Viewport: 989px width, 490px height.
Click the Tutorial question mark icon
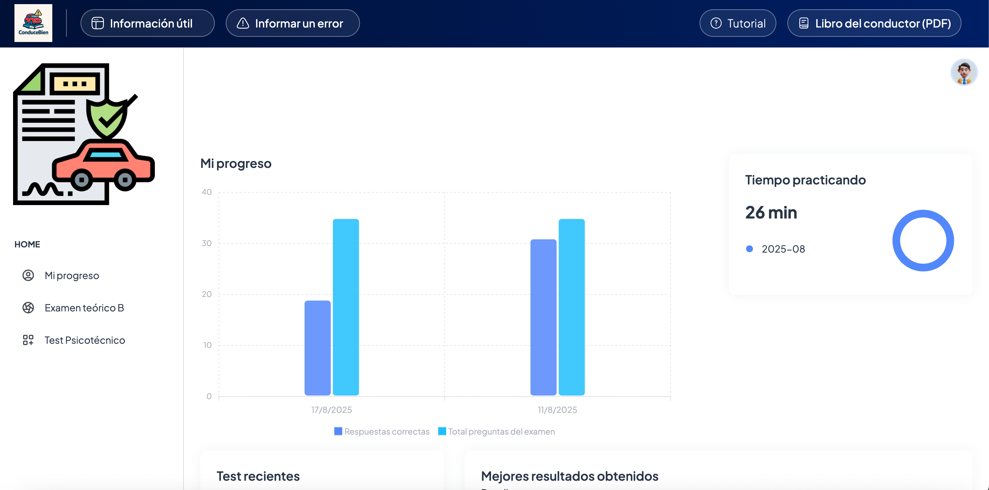click(716, 23)
